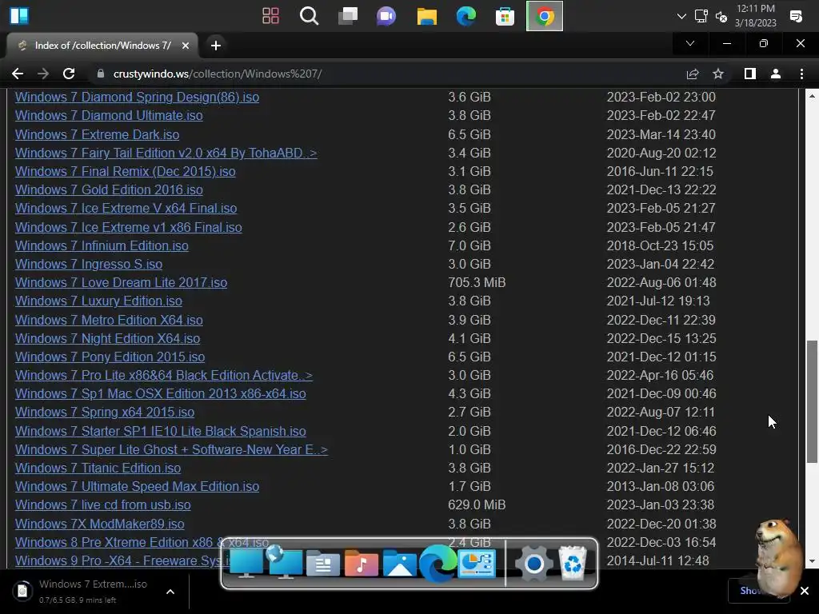
Task: Close the downloads bar
Action: [x=805, y=591]
